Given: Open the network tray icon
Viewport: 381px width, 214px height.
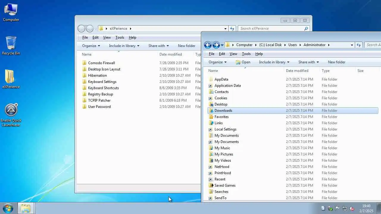Looking at the screenshot, I should click(344, 208).
